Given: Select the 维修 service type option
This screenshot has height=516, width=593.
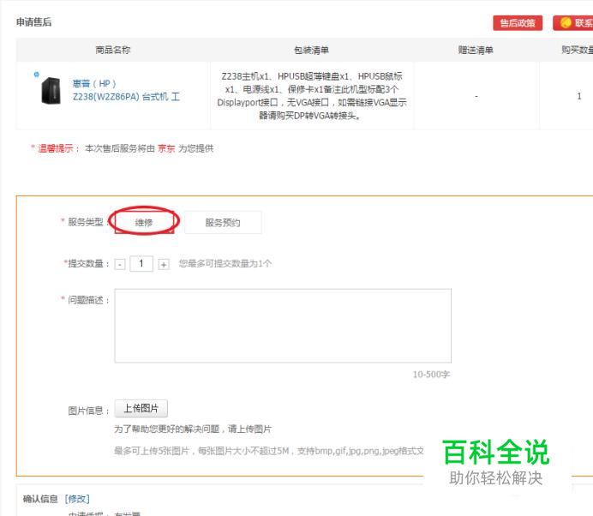Looking at the screenshot, I should [144, 222].
